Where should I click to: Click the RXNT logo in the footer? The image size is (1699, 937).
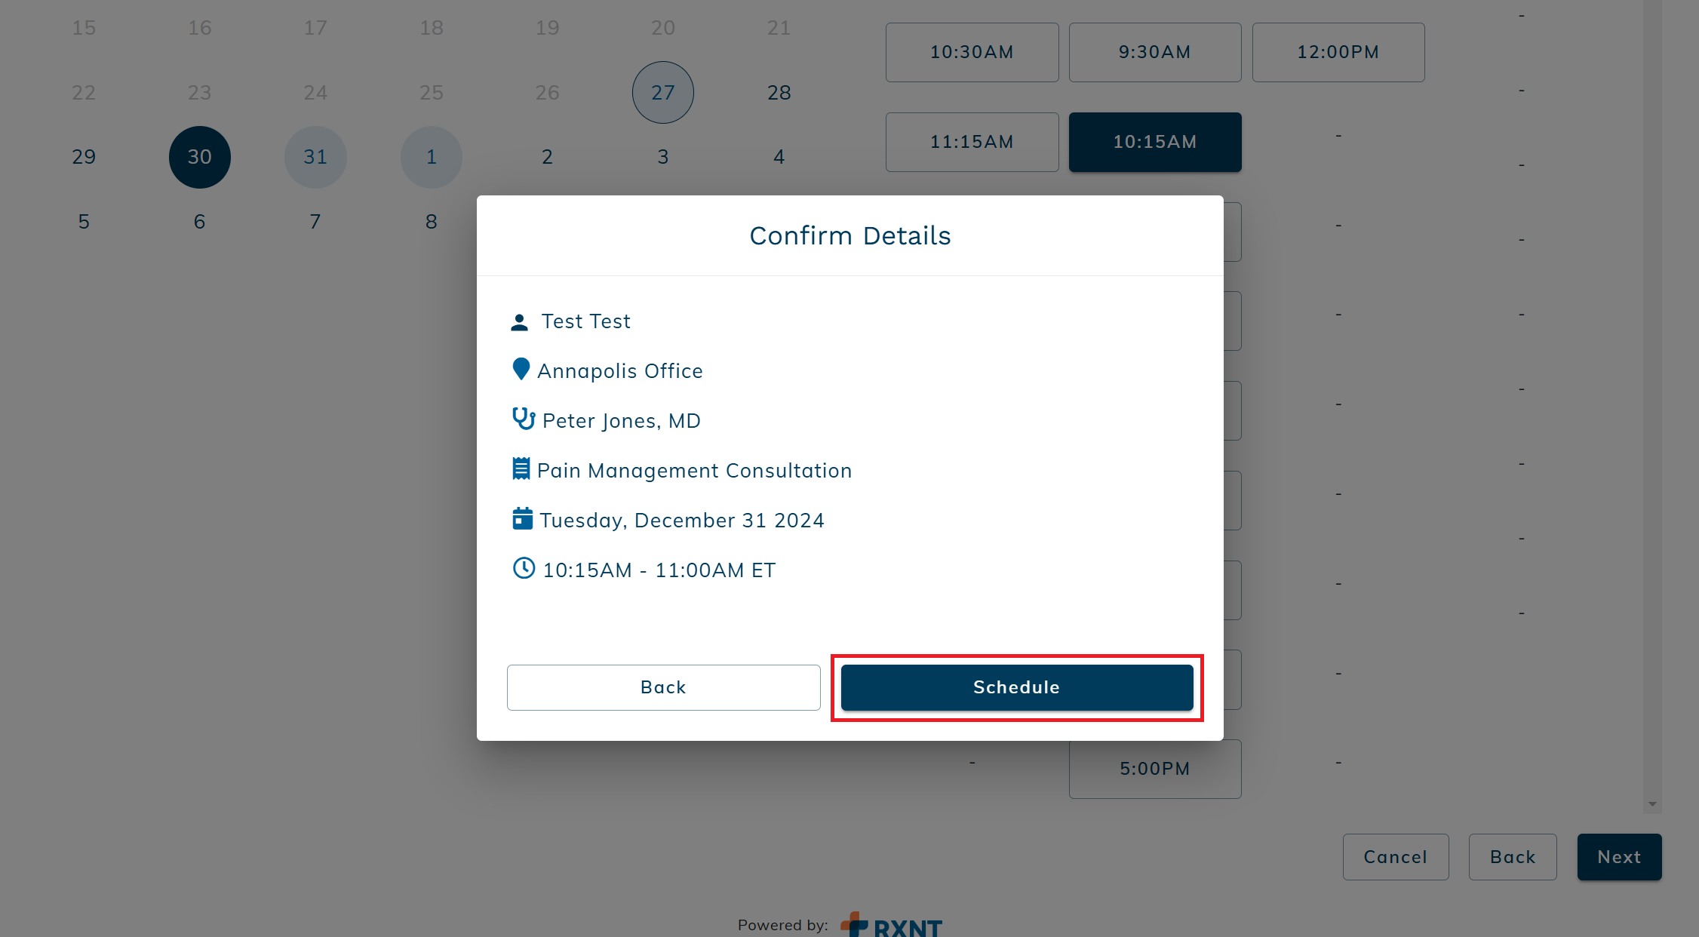coord(892,924)
